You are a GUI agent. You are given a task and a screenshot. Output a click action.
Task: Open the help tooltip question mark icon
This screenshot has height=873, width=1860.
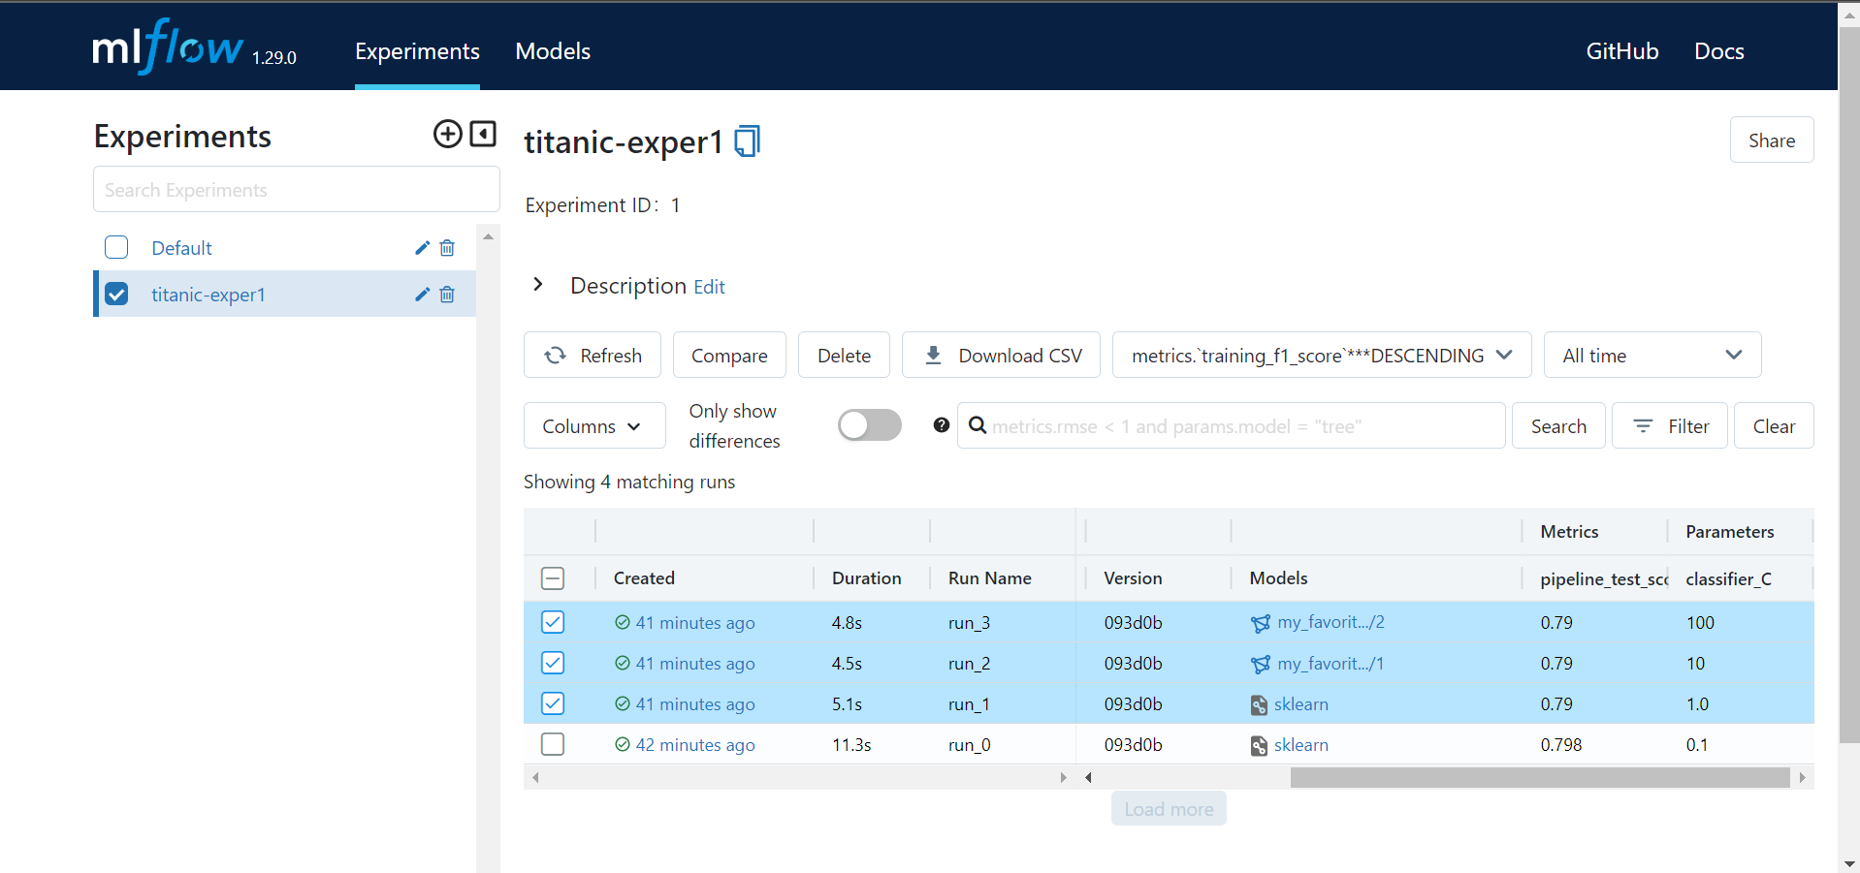click(940, 425)
